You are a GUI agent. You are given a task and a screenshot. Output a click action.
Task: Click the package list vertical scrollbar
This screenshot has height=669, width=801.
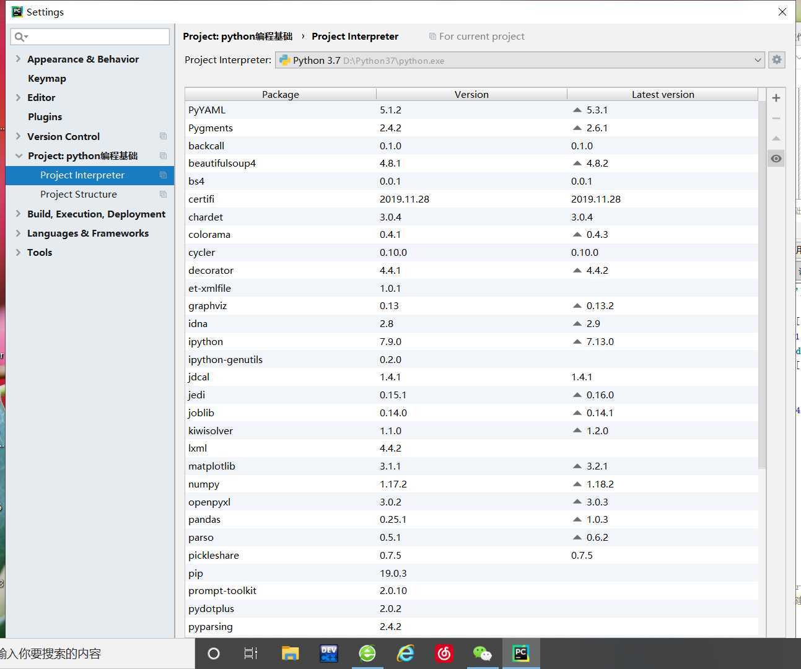(x=762, y=285)
